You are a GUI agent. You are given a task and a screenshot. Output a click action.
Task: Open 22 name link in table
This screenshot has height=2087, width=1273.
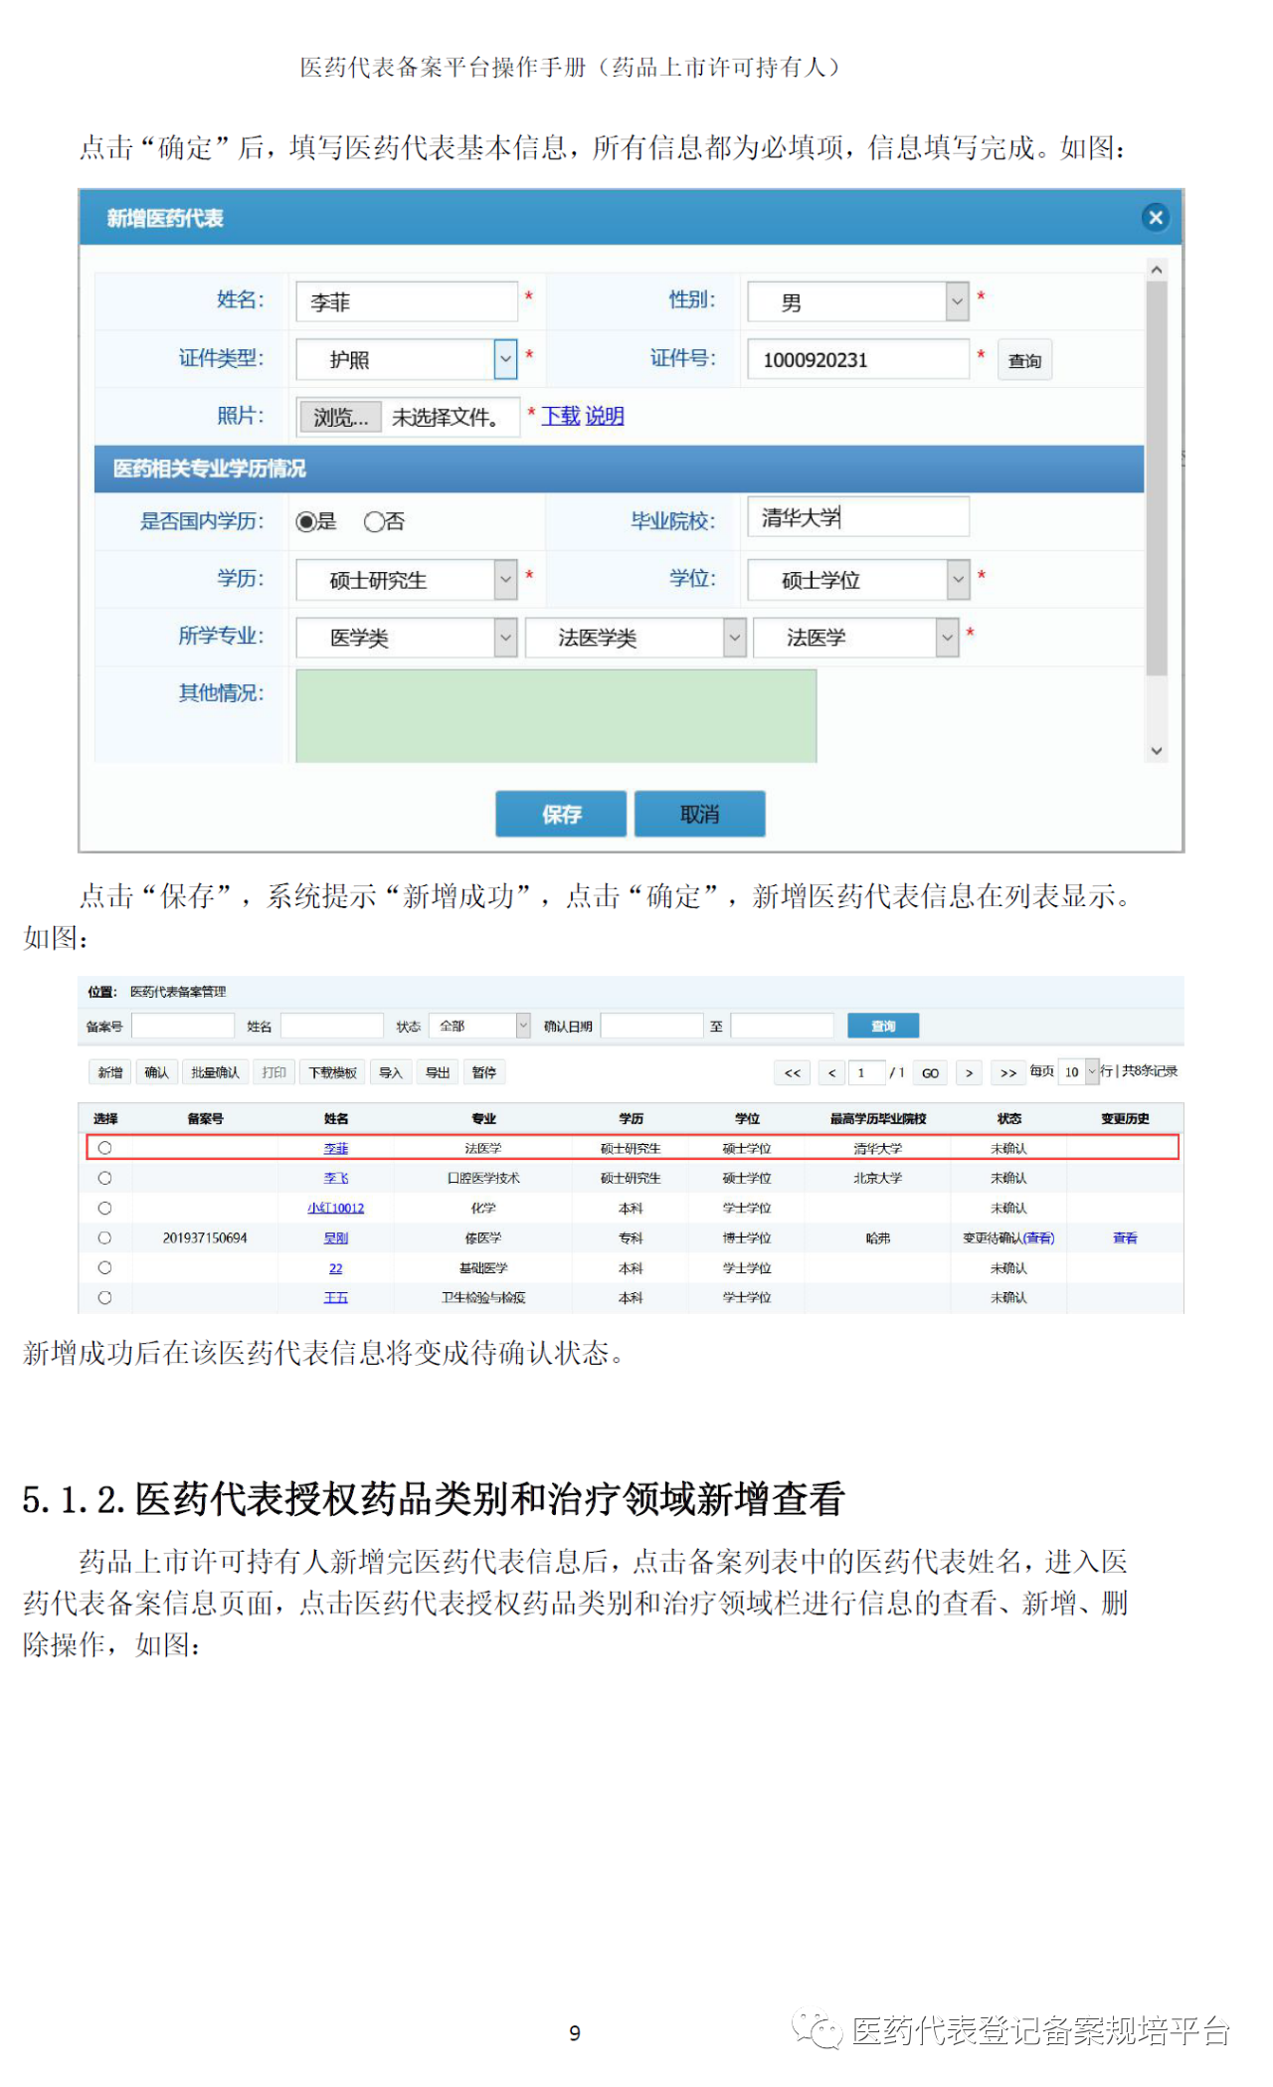tap(336, 1268)
